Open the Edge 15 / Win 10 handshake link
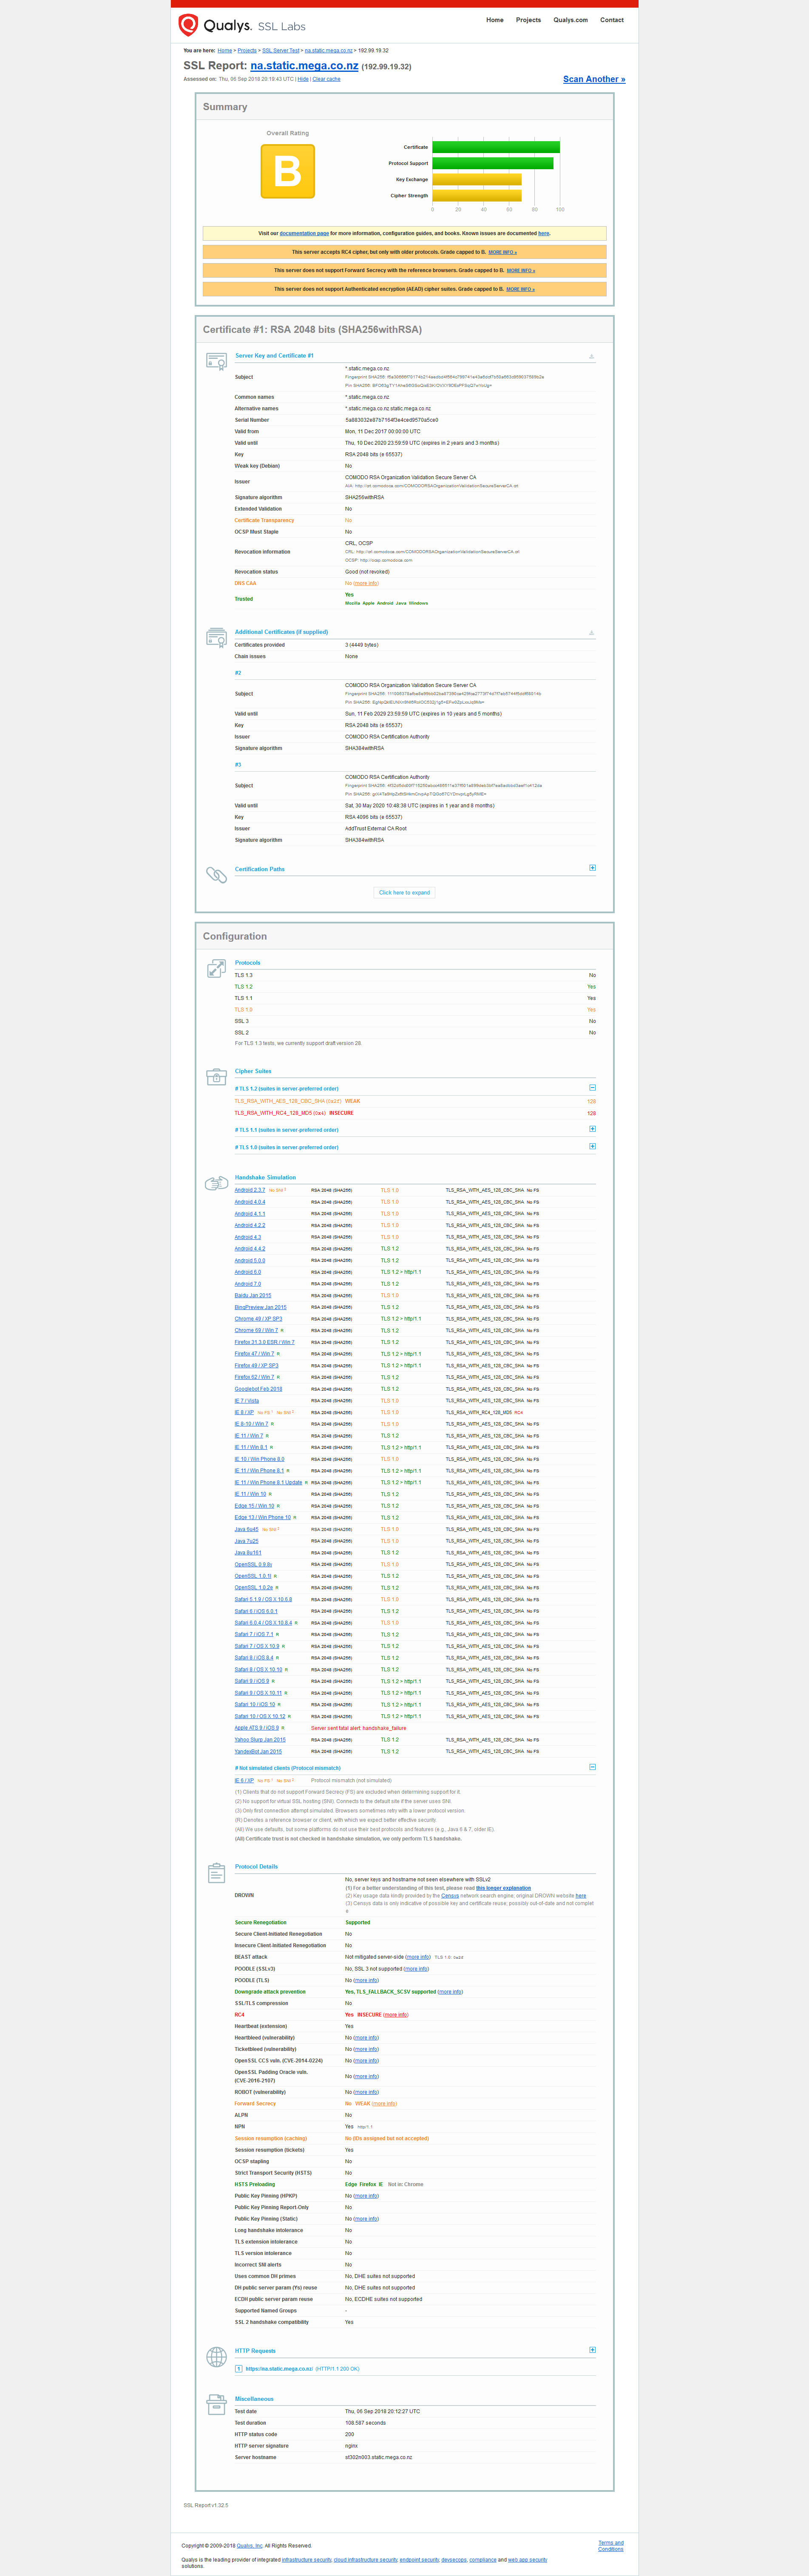The image size is (809, 2576). pyautogui.click(x=254, y=1505)
